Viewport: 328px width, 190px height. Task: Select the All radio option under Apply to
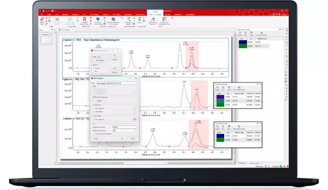click(94, 71)
